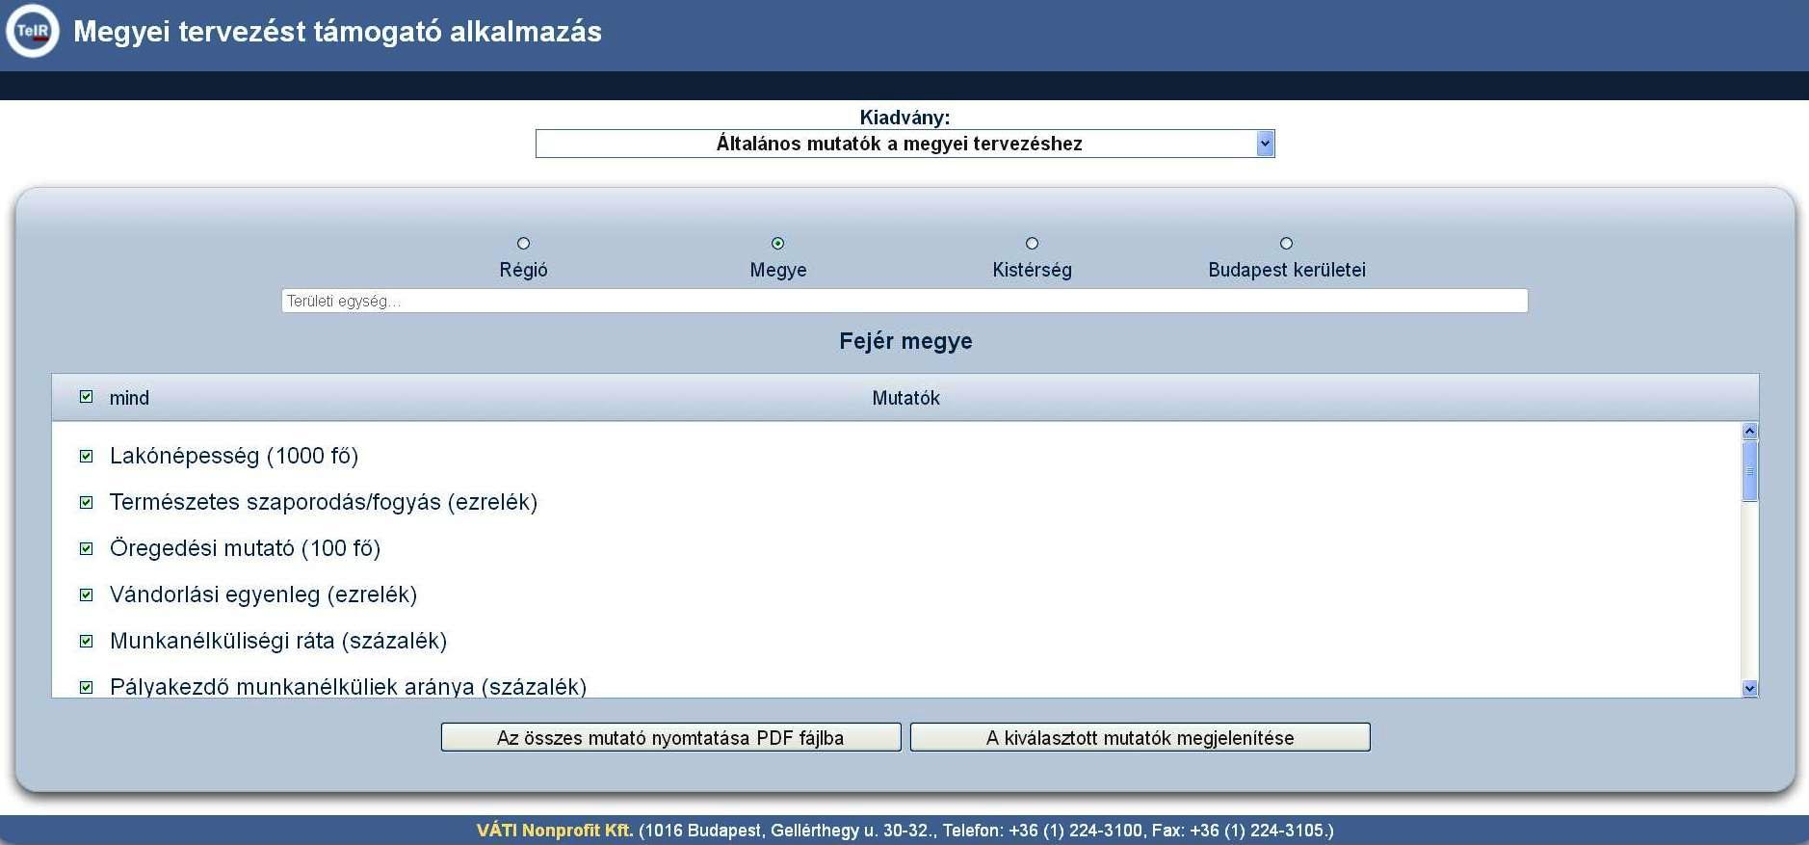This screenshot has height=845, width=1809.
Task: Click the VÁTI Nonprofit Kft. footer link
Action: tap(555, 831)
